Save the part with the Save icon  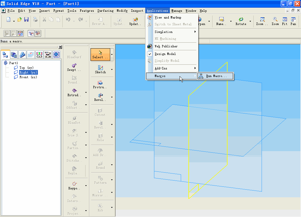coord(26,20)
